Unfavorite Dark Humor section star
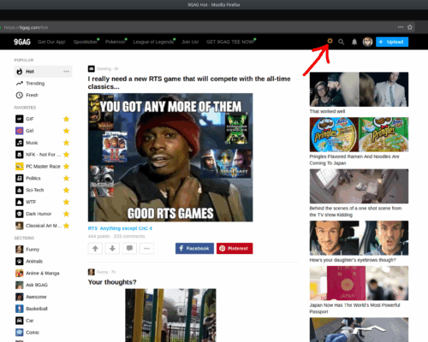428x342 pixels. [x=66, y=214]
